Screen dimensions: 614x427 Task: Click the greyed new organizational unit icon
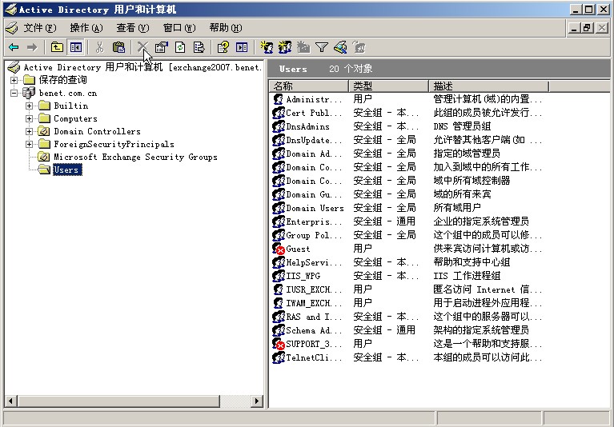[x=303, y=48]
